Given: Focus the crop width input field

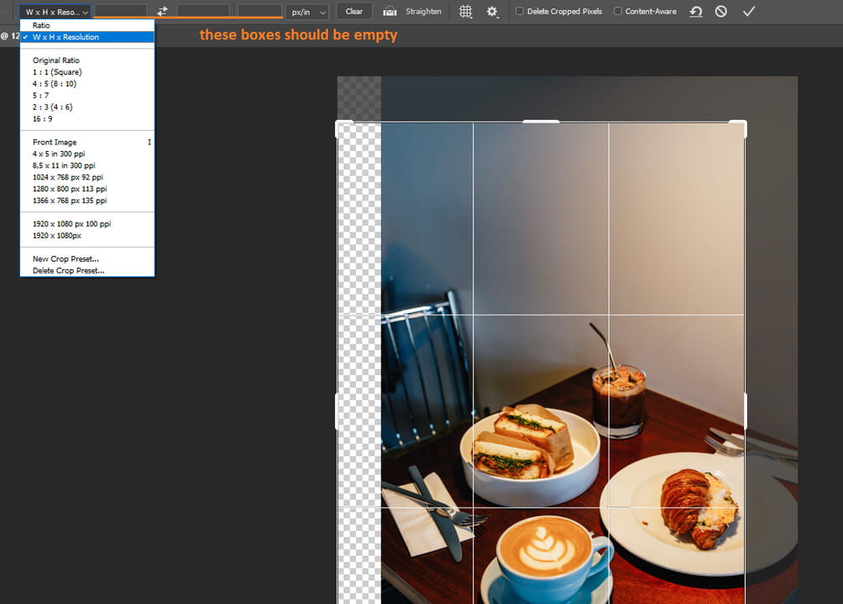Looking at the screenshot, I should coord(120,11).
